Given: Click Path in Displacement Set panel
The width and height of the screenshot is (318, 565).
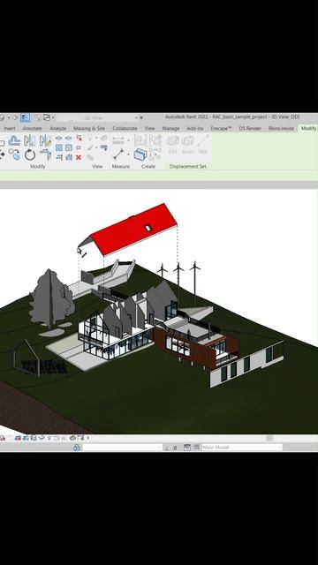Looking at the screenshot, I should point(203,145).
